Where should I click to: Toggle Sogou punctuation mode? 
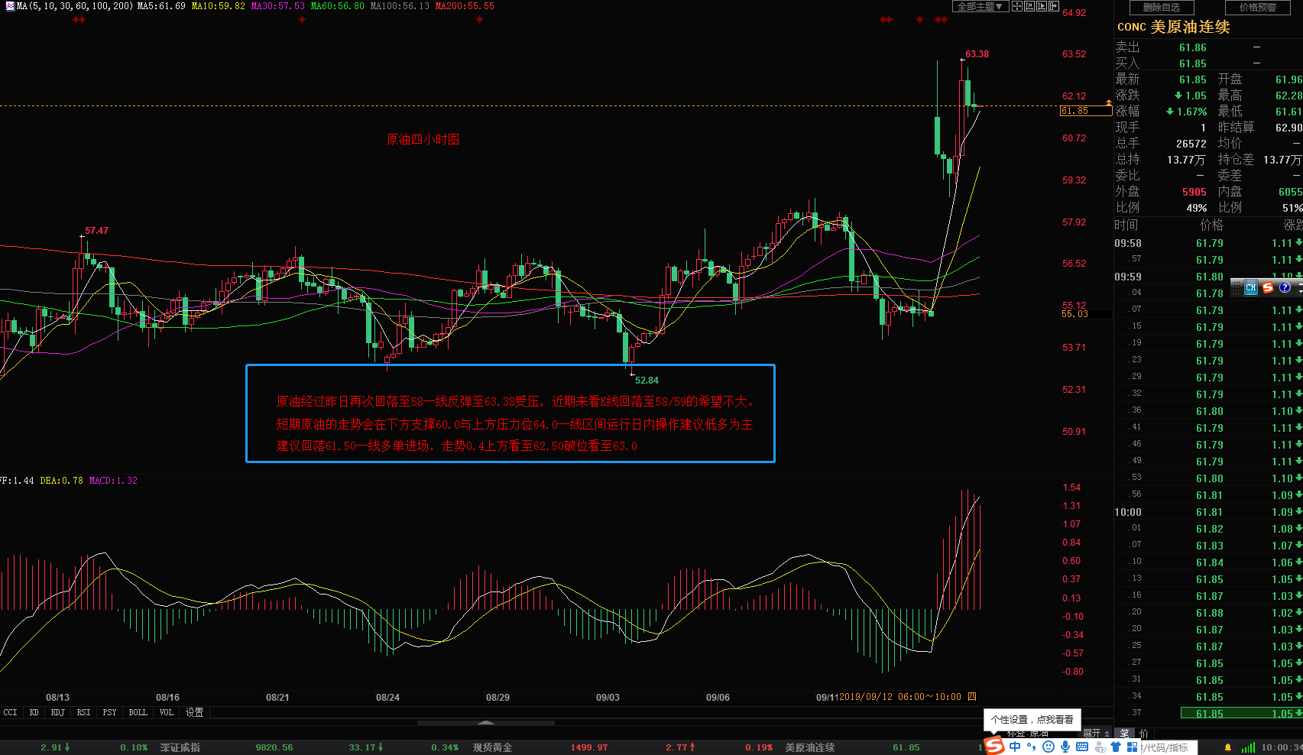[1032, 747]
